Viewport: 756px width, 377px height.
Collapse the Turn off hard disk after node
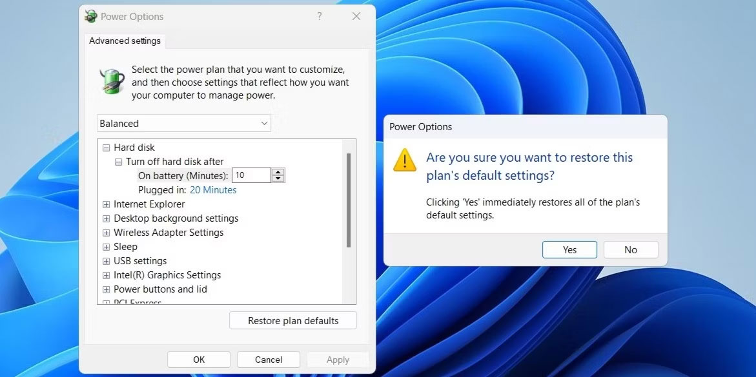118,162
